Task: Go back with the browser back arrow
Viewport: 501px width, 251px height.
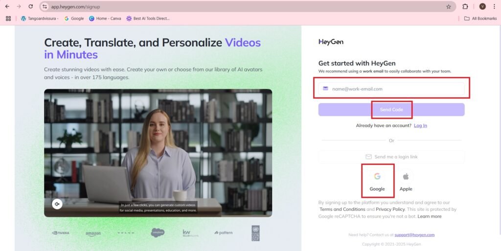Action: point(7,6)
